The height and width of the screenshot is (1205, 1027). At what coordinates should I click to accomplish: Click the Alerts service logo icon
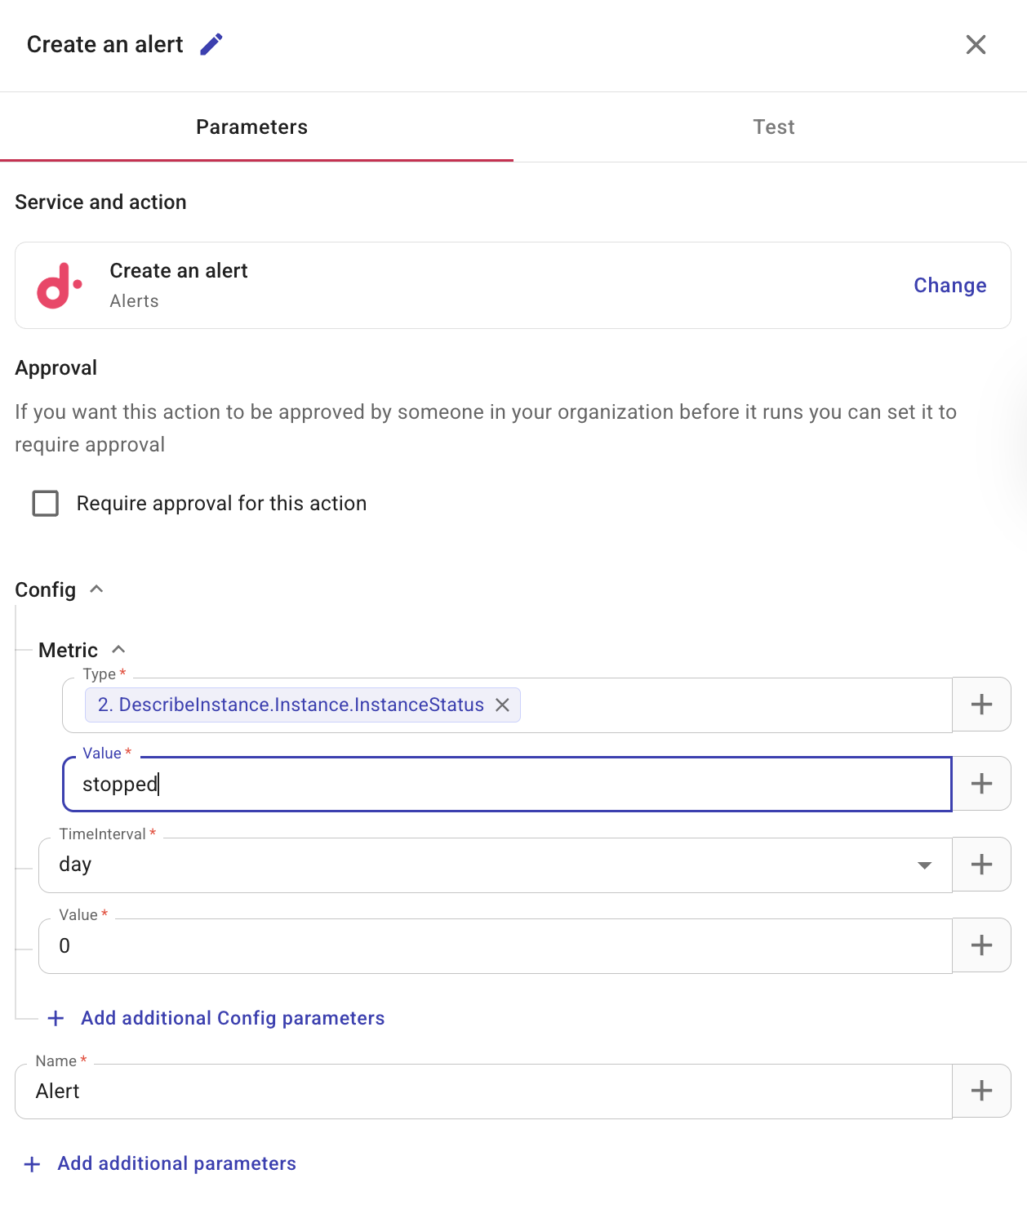pos(57,285)
